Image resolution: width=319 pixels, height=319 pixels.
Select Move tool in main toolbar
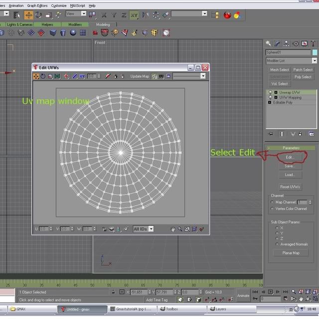point(29,15)
